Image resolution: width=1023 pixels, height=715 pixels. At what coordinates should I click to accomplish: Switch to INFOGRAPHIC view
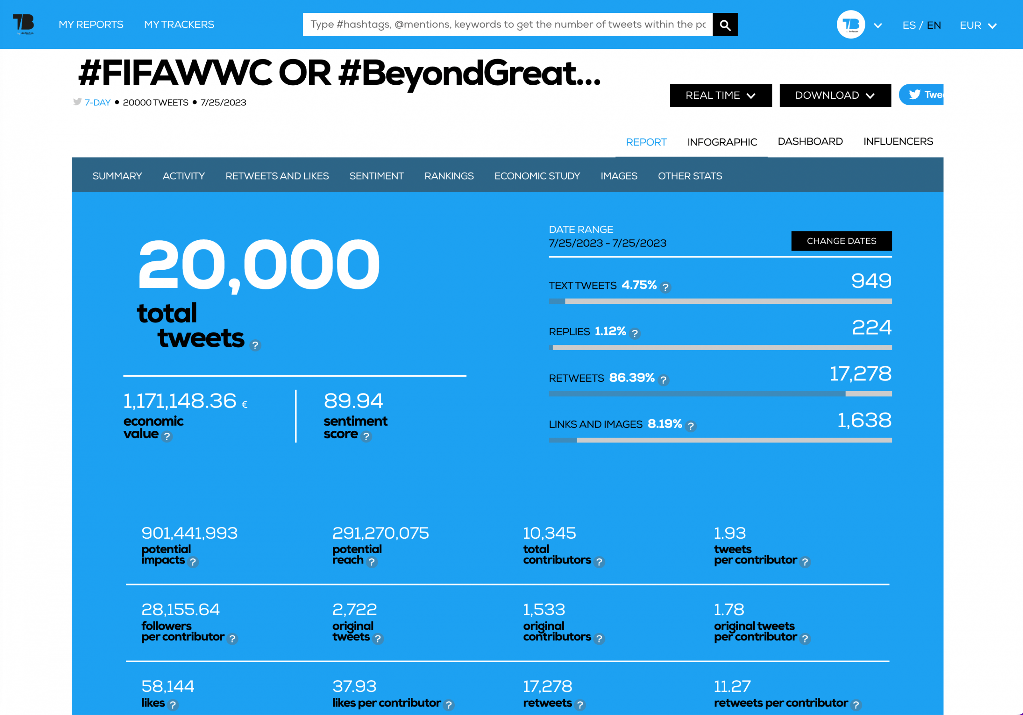coord(722,141)
